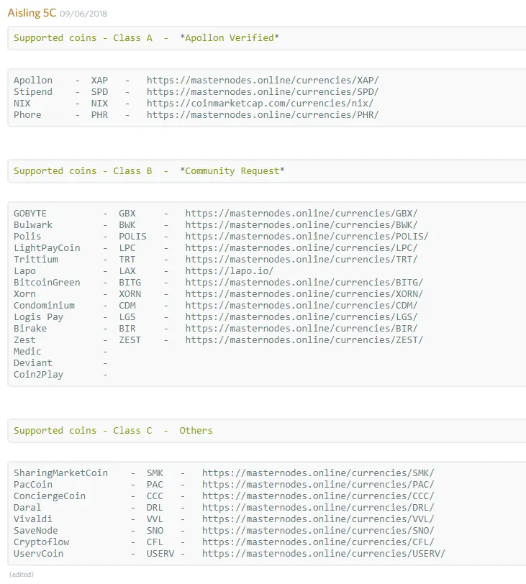Viewport: 526px width, 584px height.
Task: Open the PacCoin PAC link
Action: coord(318,485)
